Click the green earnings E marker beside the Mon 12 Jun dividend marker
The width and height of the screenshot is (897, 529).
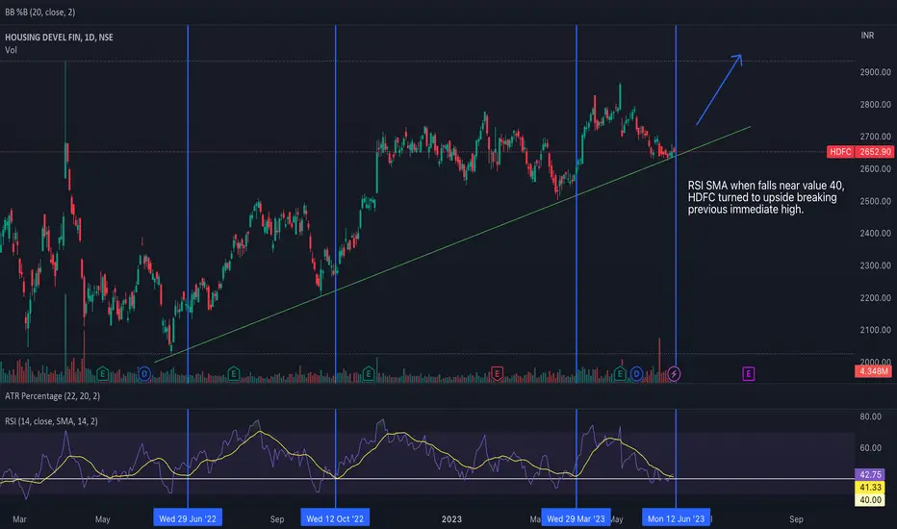[x=620, y=374]
